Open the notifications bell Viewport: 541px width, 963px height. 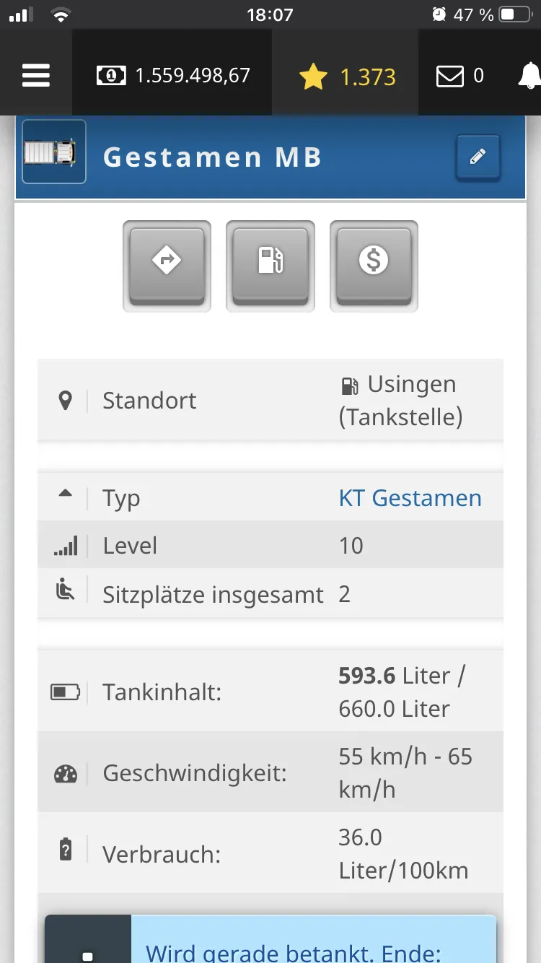tap(529, 76)
